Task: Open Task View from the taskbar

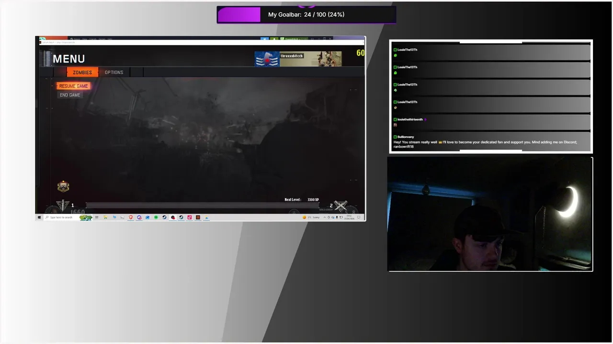Action: coord(97,217)
